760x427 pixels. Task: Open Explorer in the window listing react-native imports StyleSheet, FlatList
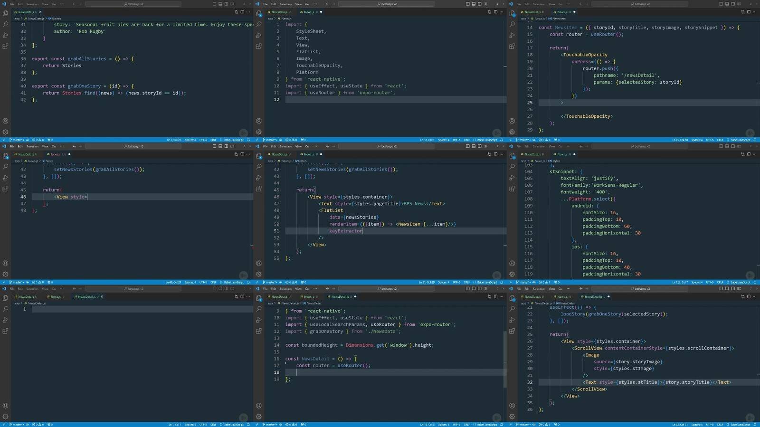pos(259,13)
